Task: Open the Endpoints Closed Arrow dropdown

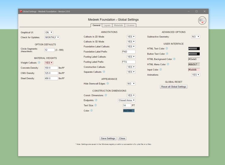Action: point(127,100)
